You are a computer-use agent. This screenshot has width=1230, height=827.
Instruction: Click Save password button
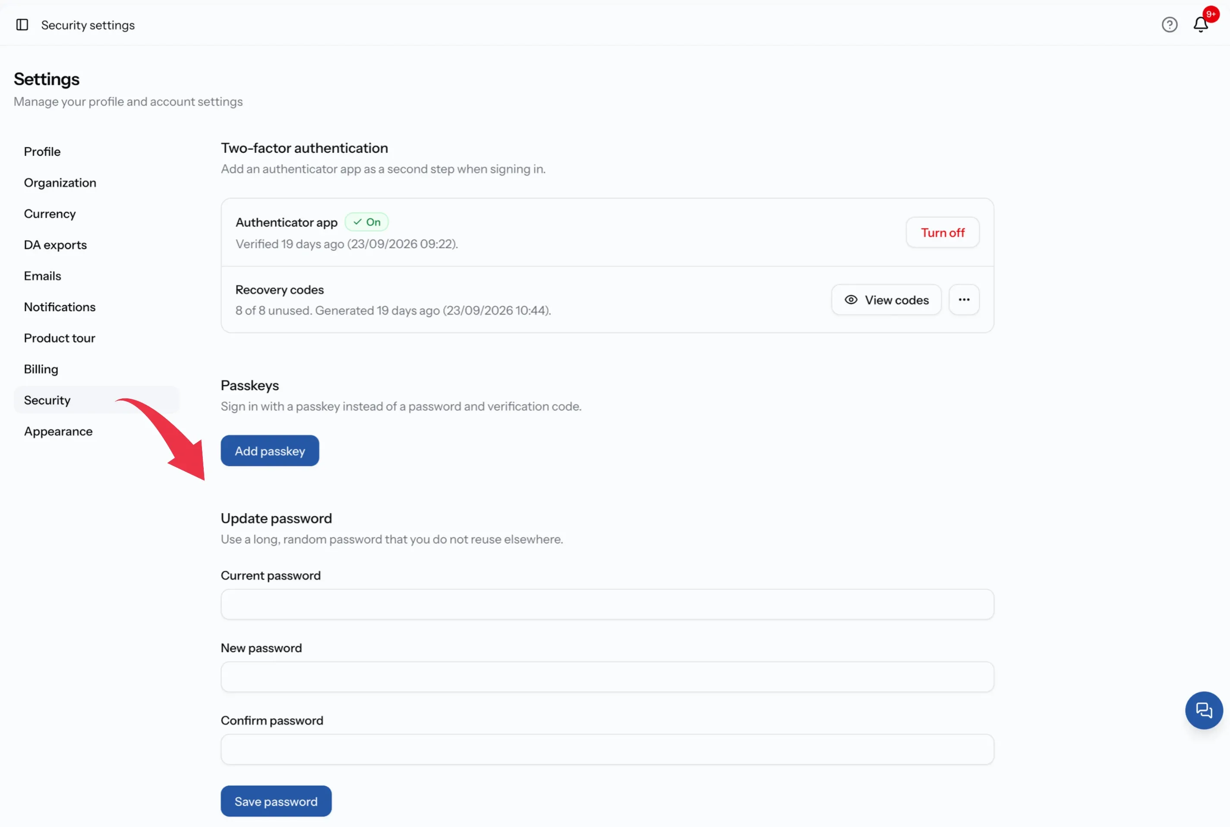point(276,801)
